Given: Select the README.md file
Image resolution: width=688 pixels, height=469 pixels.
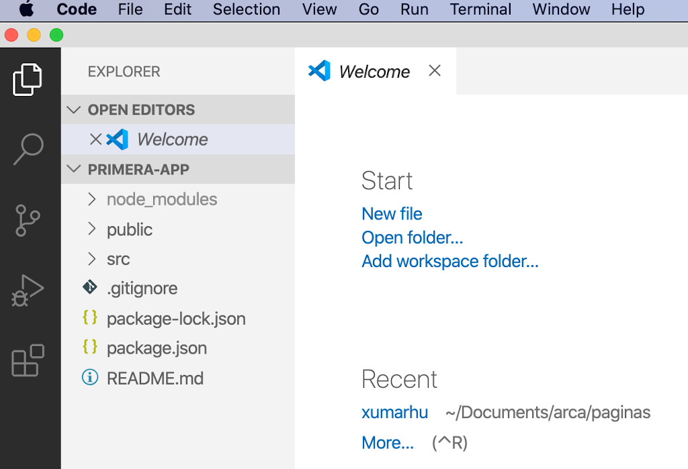Looking at the screenshot, I should tap(155, 378).
